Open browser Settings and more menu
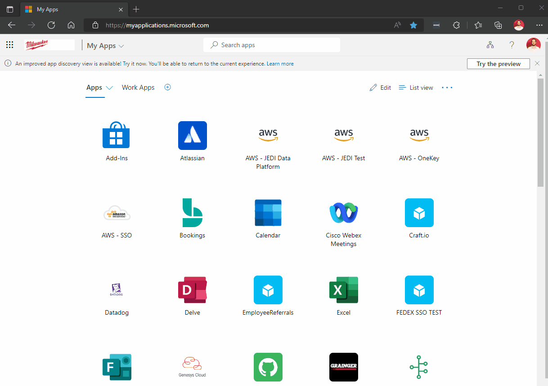548x386 pixels. coord(539,25)
